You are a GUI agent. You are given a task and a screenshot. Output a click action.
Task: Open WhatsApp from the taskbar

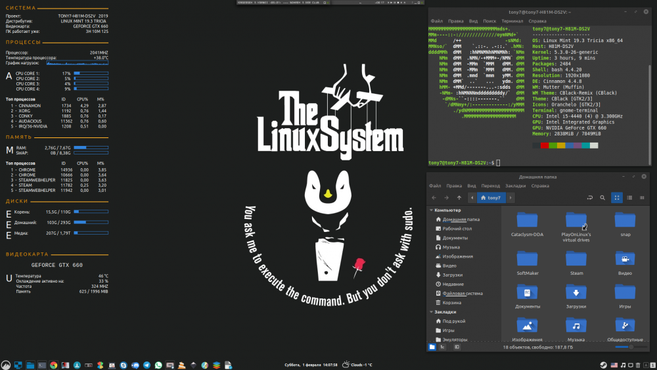pos(158,365)
